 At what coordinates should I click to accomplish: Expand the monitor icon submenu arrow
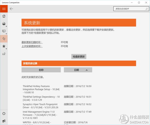click(x=6, y=34)
